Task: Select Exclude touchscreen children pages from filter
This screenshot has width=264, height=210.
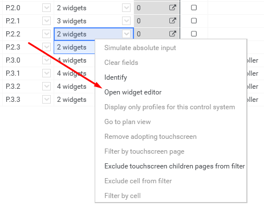Action: (174, 166)
